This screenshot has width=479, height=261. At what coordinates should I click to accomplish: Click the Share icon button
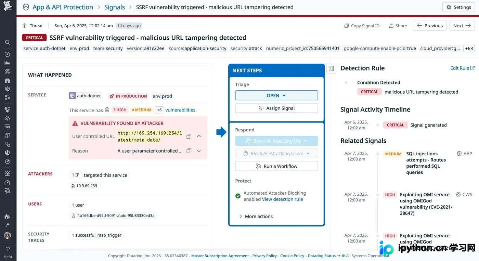398,26
